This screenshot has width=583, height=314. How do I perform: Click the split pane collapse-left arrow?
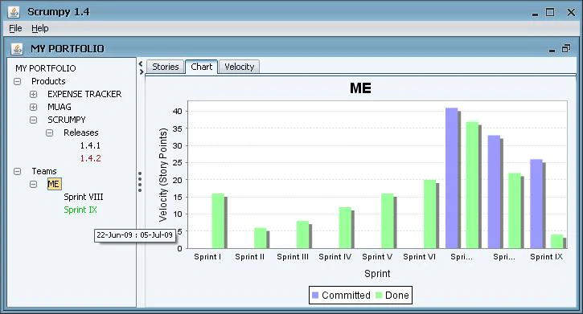coord(141,63)
